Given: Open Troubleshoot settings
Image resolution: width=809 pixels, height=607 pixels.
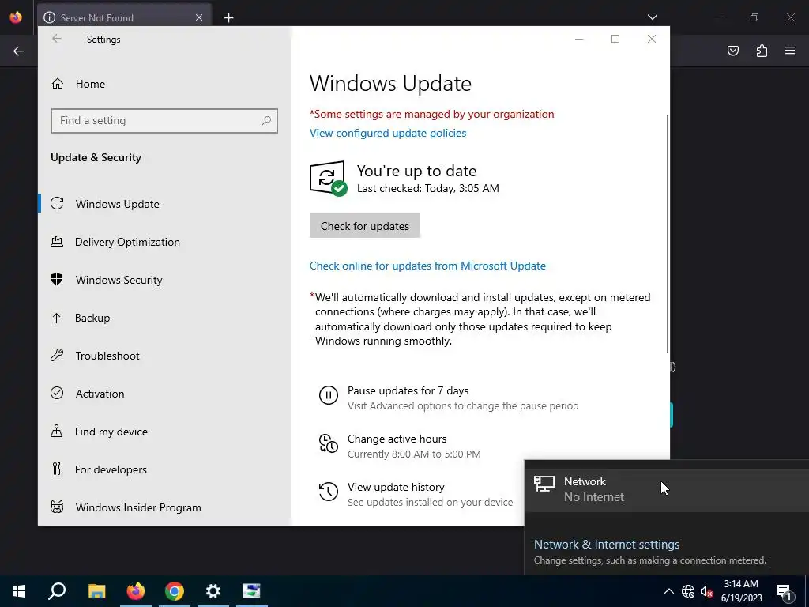Looking at the screenshot, I should click(107, 356).
